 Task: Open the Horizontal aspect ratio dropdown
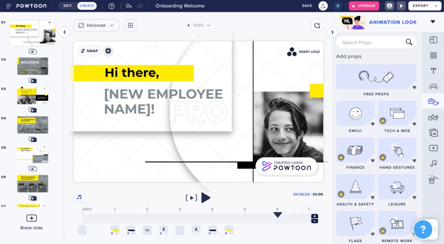[x=96, y=25]
